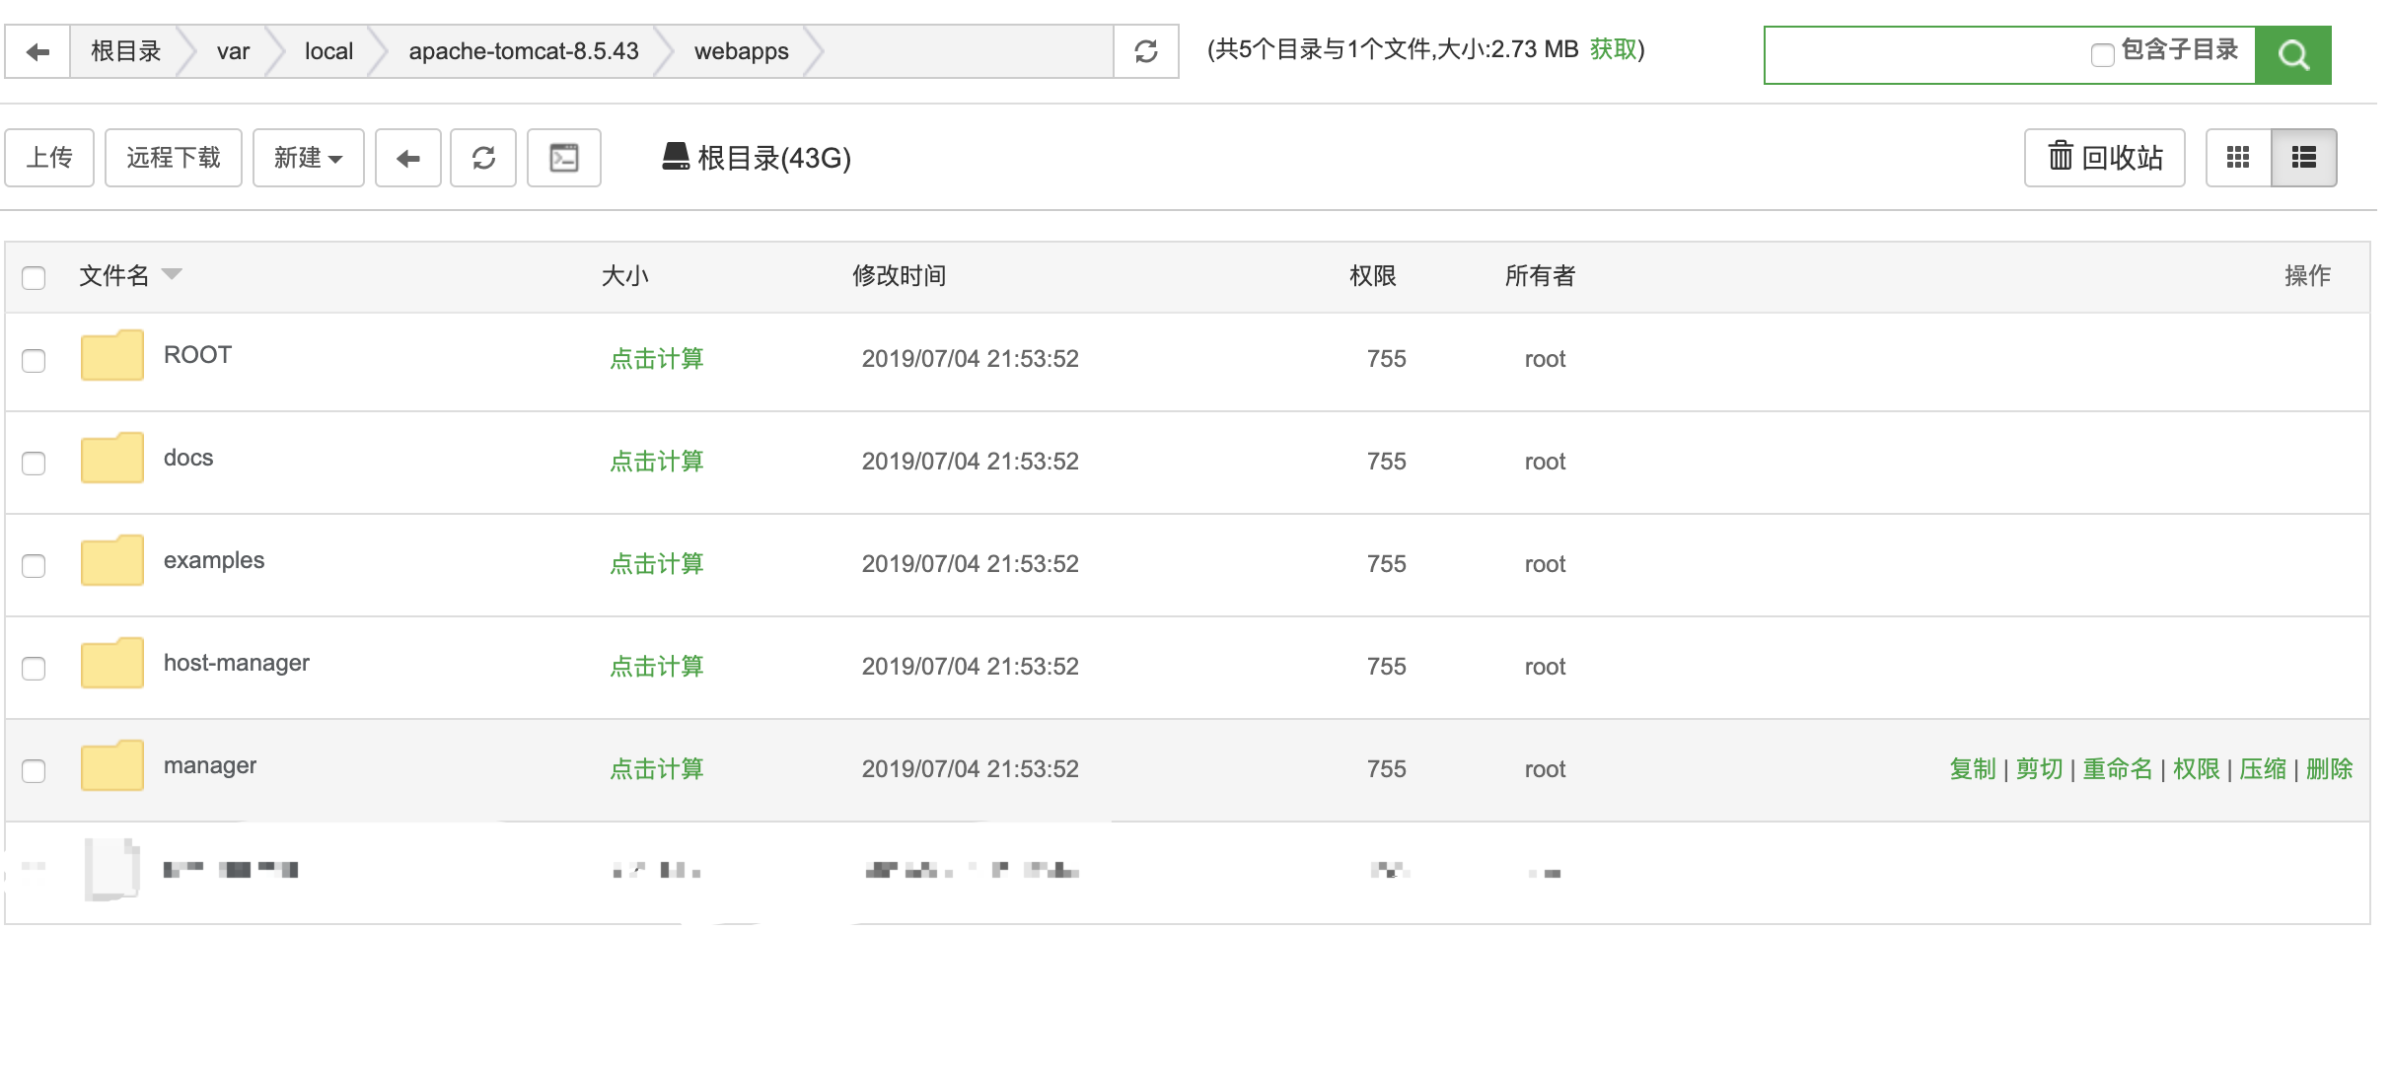The image size is (2391, 1075).
Task: Switch to list view icon
Action: coord(2303,158)
